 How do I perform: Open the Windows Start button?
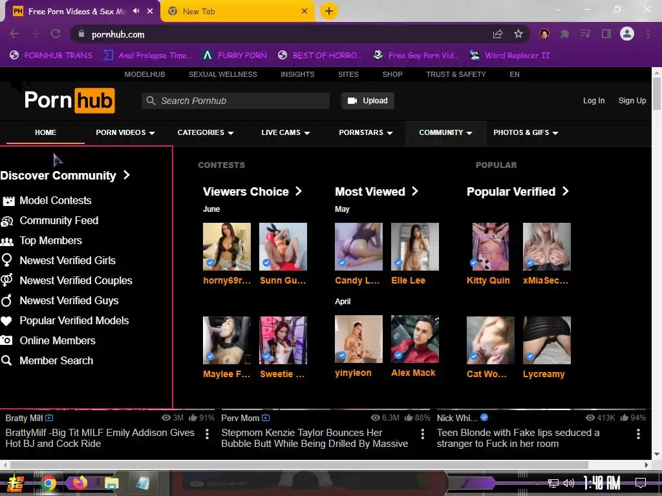pyautogui.click(x=16, y=483)
